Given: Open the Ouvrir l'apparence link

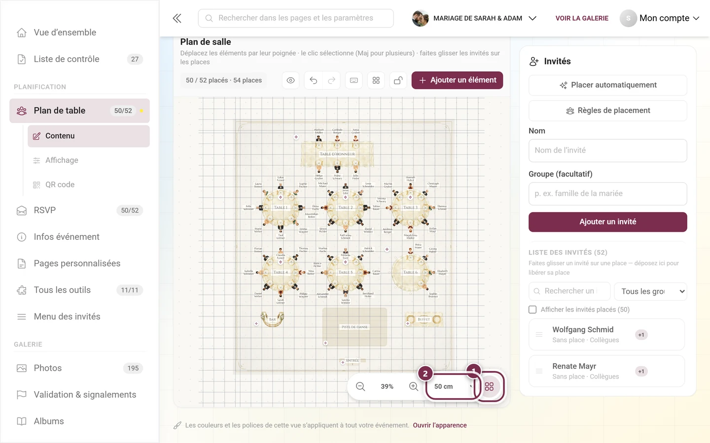Looking at the screenshot, I should click(x=440, y=425).
